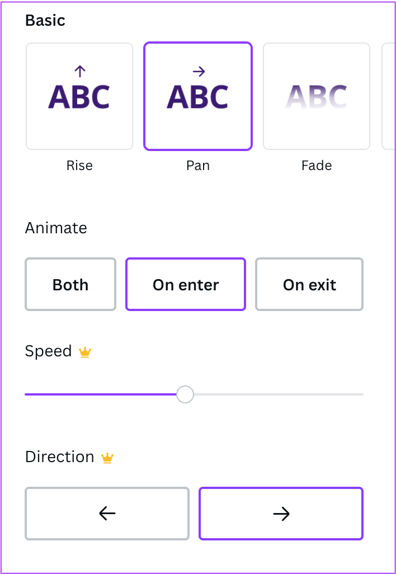Click the premium crown icon beside Direction
Viewport: 396px width, 574px height.
coord(107,458)
